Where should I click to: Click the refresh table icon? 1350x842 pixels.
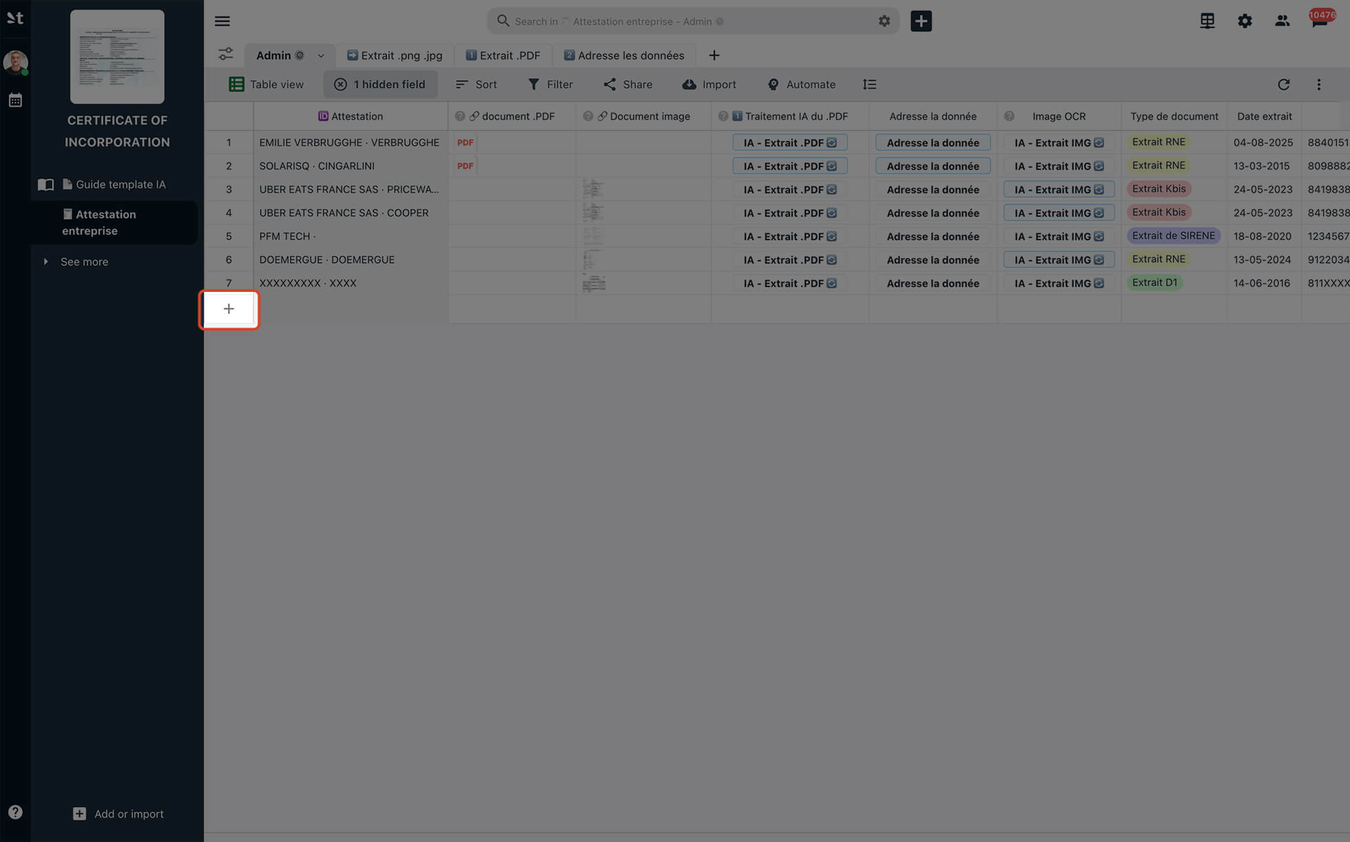click(x=1283, y=84)
